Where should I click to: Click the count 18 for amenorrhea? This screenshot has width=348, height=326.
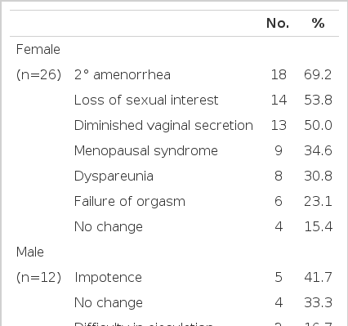[x=279, y=74]
